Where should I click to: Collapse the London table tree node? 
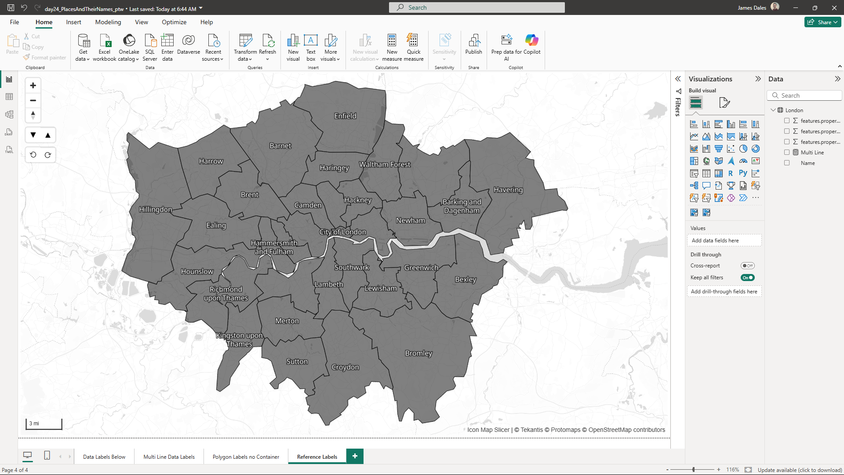773,110
